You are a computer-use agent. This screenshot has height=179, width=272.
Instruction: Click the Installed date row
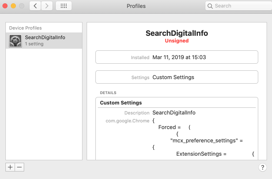(x=177, y=57)
